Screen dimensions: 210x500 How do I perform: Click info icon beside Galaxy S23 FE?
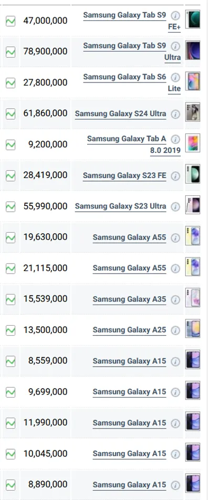tap(175, 176)
